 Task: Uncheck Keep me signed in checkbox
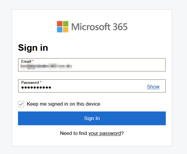point(21,104)
